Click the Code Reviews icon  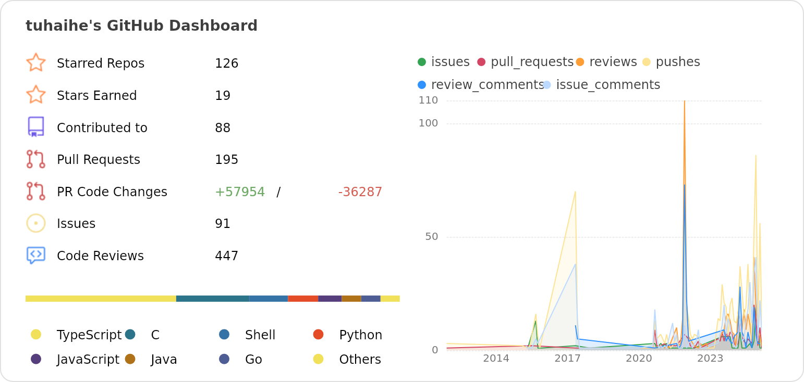(36, 256)
